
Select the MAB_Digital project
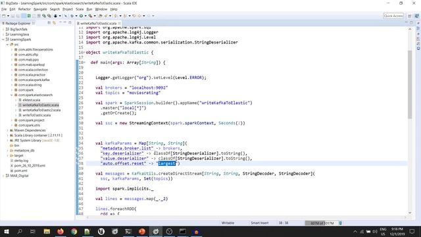pos(19,176)
